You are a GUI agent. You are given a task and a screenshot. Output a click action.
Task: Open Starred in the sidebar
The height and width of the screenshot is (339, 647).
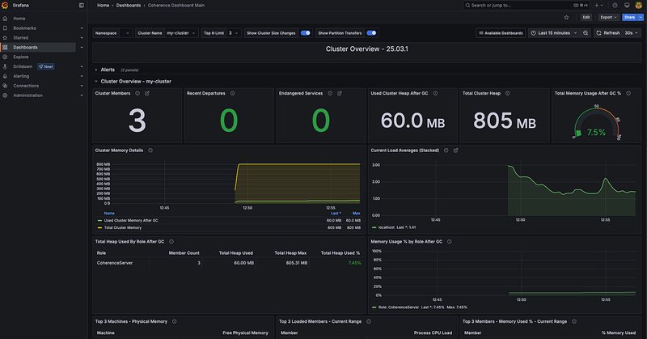tap(21, 37)
